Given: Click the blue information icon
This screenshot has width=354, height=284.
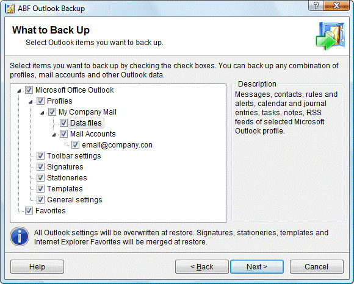Looking at the screenshot, I should (x=20, y=236).
